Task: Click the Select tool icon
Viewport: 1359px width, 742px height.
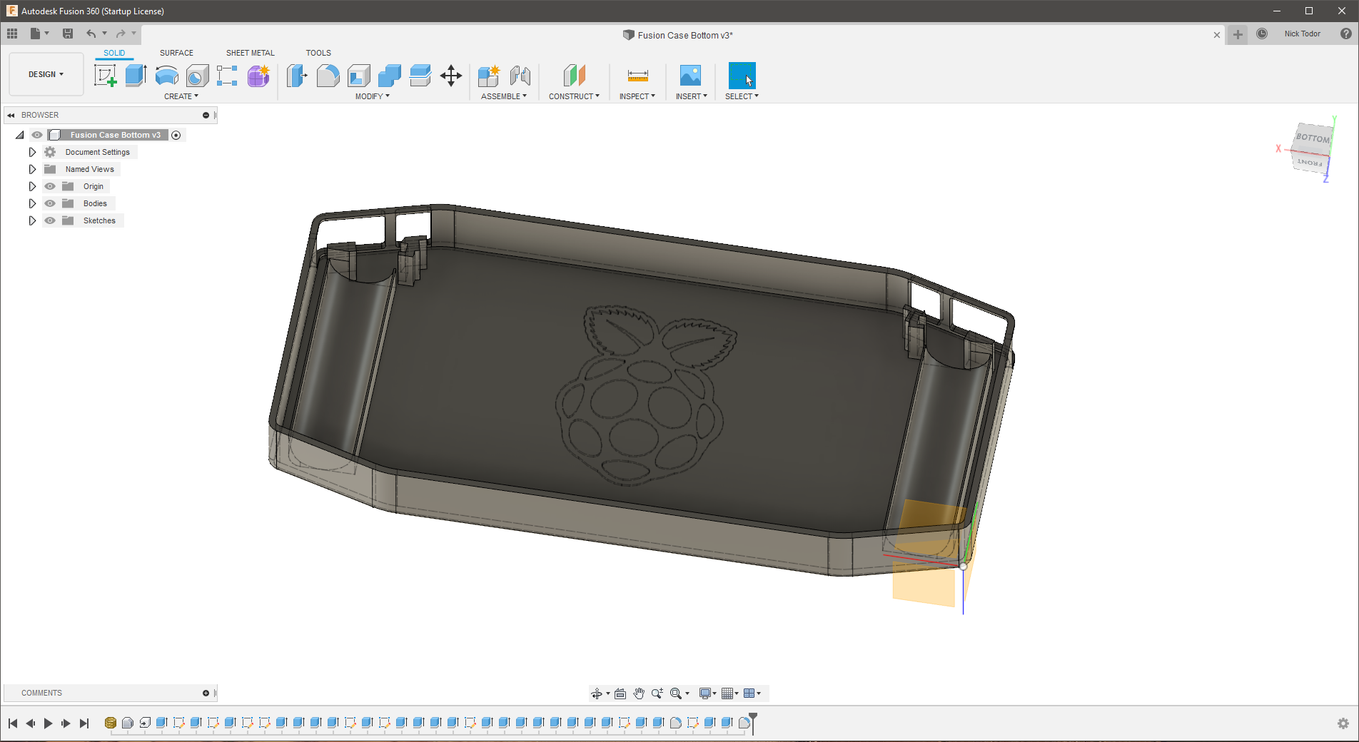Action: [x=742, y=76]
